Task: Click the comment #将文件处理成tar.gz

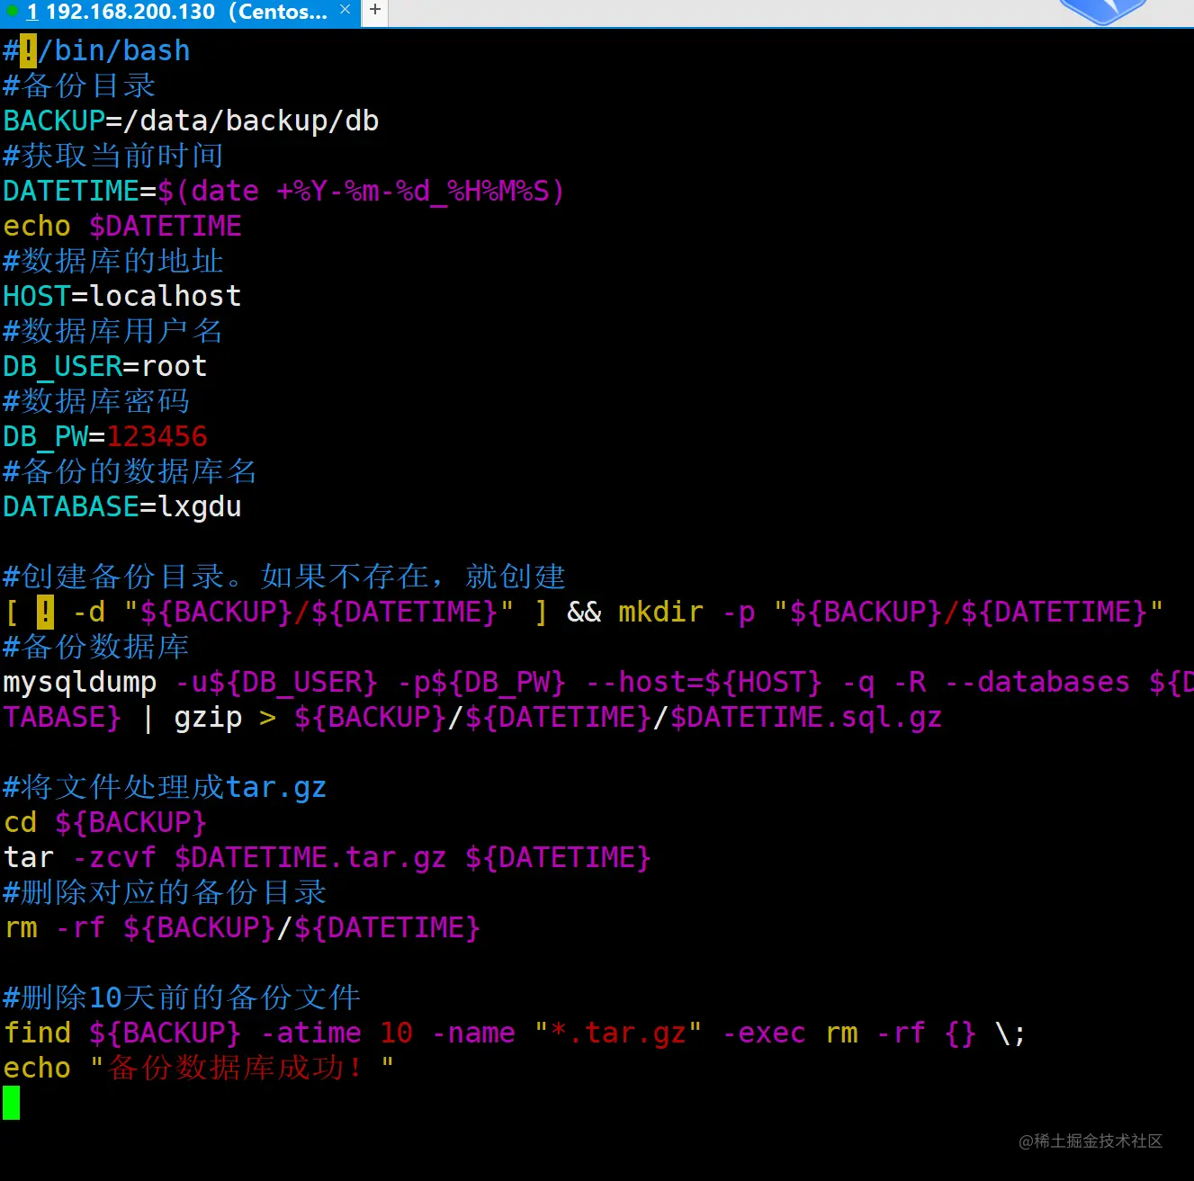Action: 165,787
